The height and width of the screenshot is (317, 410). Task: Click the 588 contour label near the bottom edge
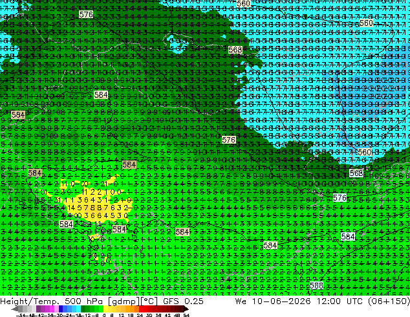coord(316,285)
